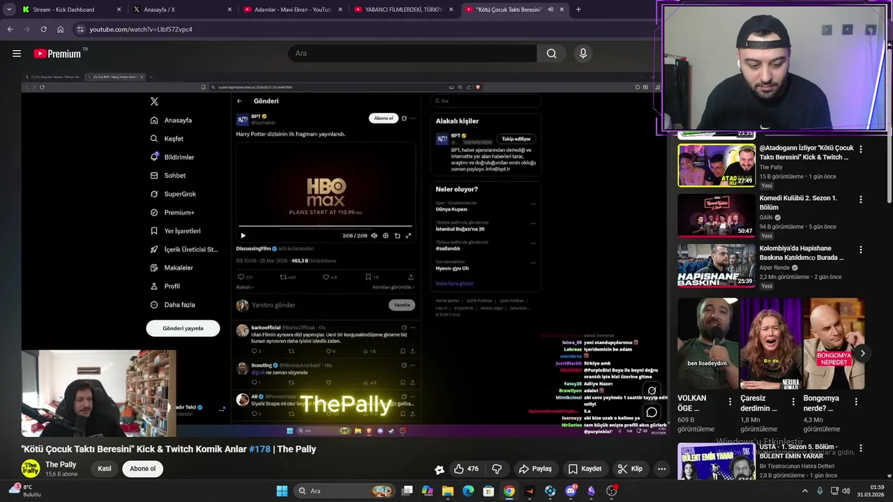Open Google Chrome from taskbar
The width and height of the screenshot is (893, 502).
(x=509, y=491)
